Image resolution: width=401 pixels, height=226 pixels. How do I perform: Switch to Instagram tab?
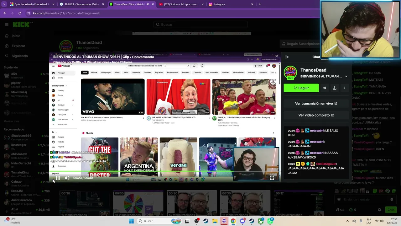pyautogui.click(x=231, y=4)
